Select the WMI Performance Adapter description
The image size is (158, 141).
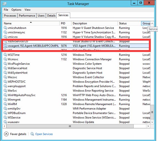pyautogui.click(x=89, y=108)
